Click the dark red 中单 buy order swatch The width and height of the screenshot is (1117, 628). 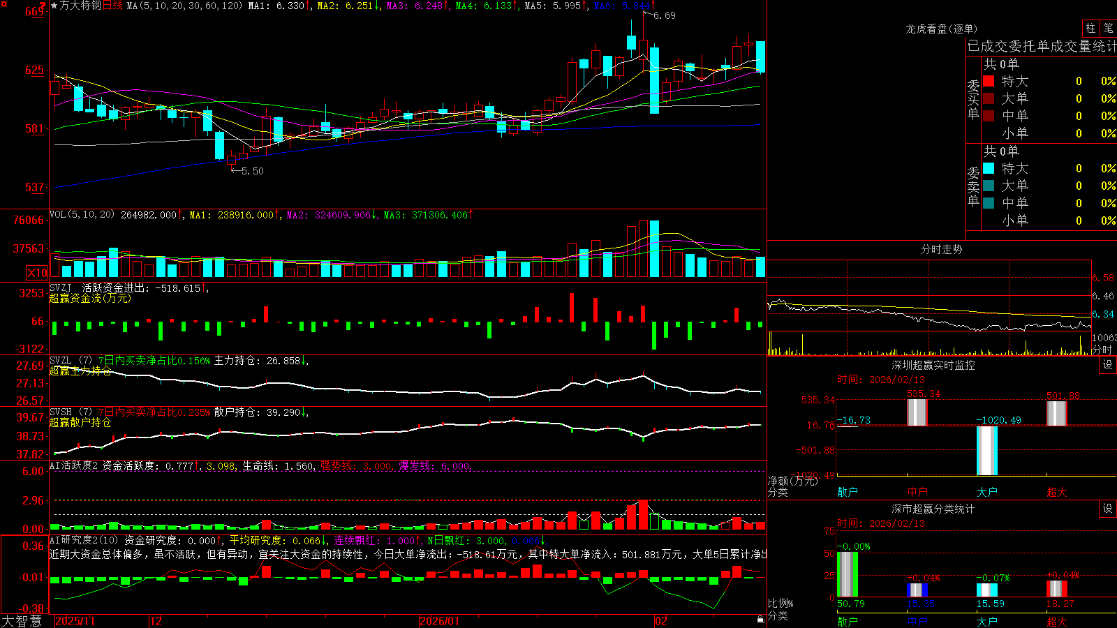[x=989, y=116]
